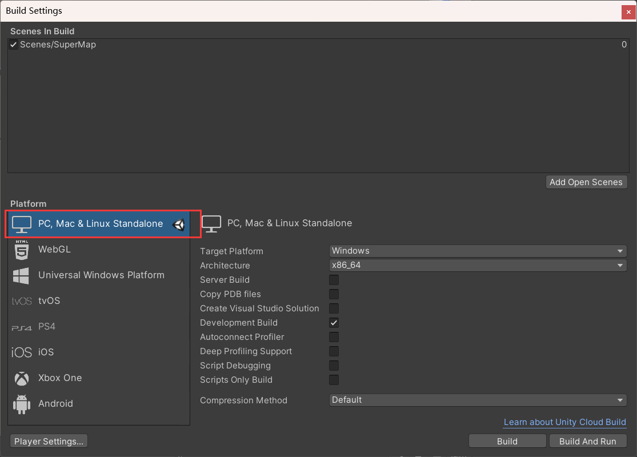The width and height of the screenshot is (637, 457).
Task: Tick the Copy PDB files checkbox
Action: tap(334, 294)
